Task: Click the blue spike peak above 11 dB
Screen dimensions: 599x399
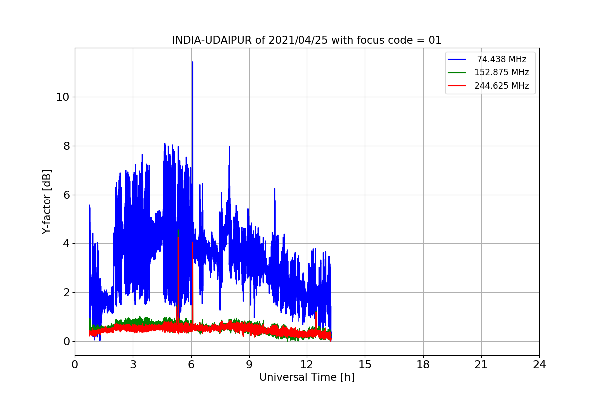Action: click(x=193, y=62)
